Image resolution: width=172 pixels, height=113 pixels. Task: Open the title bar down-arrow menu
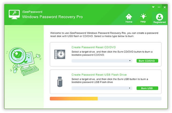tap(153, 7)
